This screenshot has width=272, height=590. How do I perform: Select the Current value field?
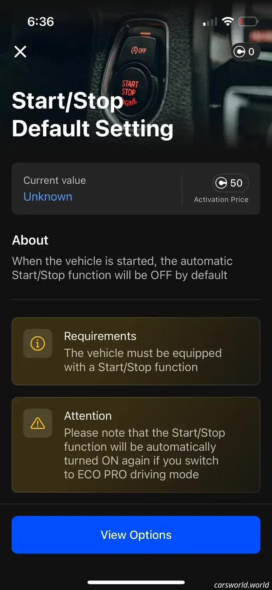click(54, 180)
